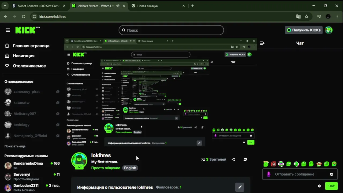
Task: Close the Sweet Bonanza tab
Action: click(x=65, y=6)
